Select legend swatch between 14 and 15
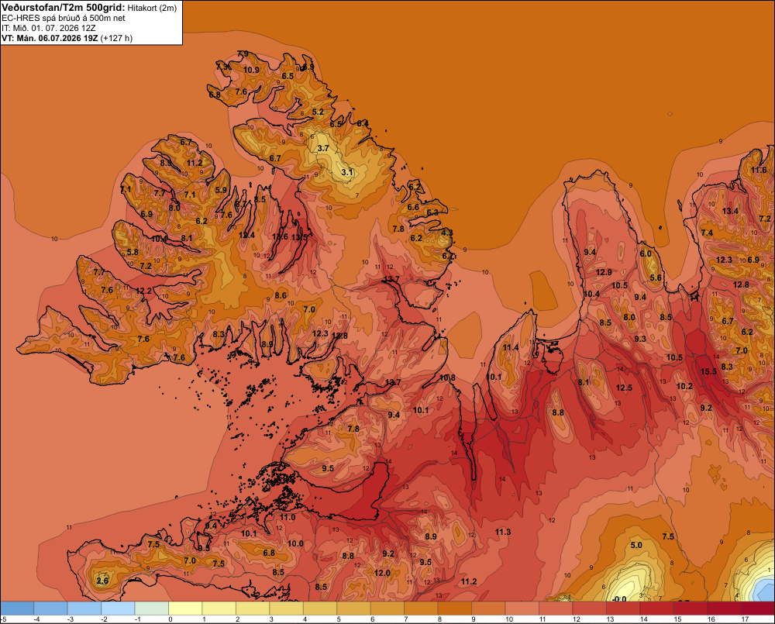Screen dimensions: 775x624 click(657, 608)
